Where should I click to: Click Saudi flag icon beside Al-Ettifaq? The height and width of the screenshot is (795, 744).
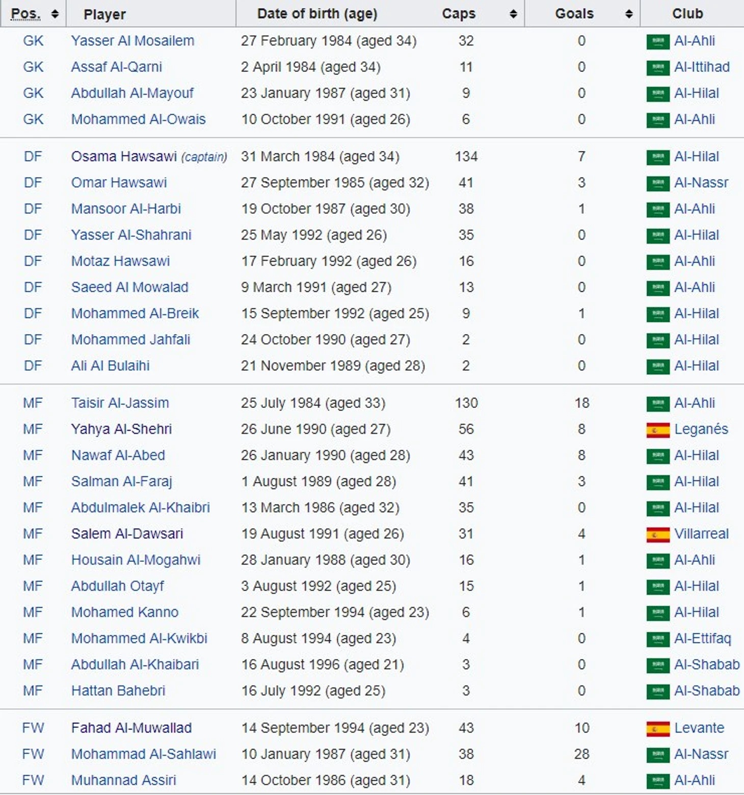coord(657,639)
